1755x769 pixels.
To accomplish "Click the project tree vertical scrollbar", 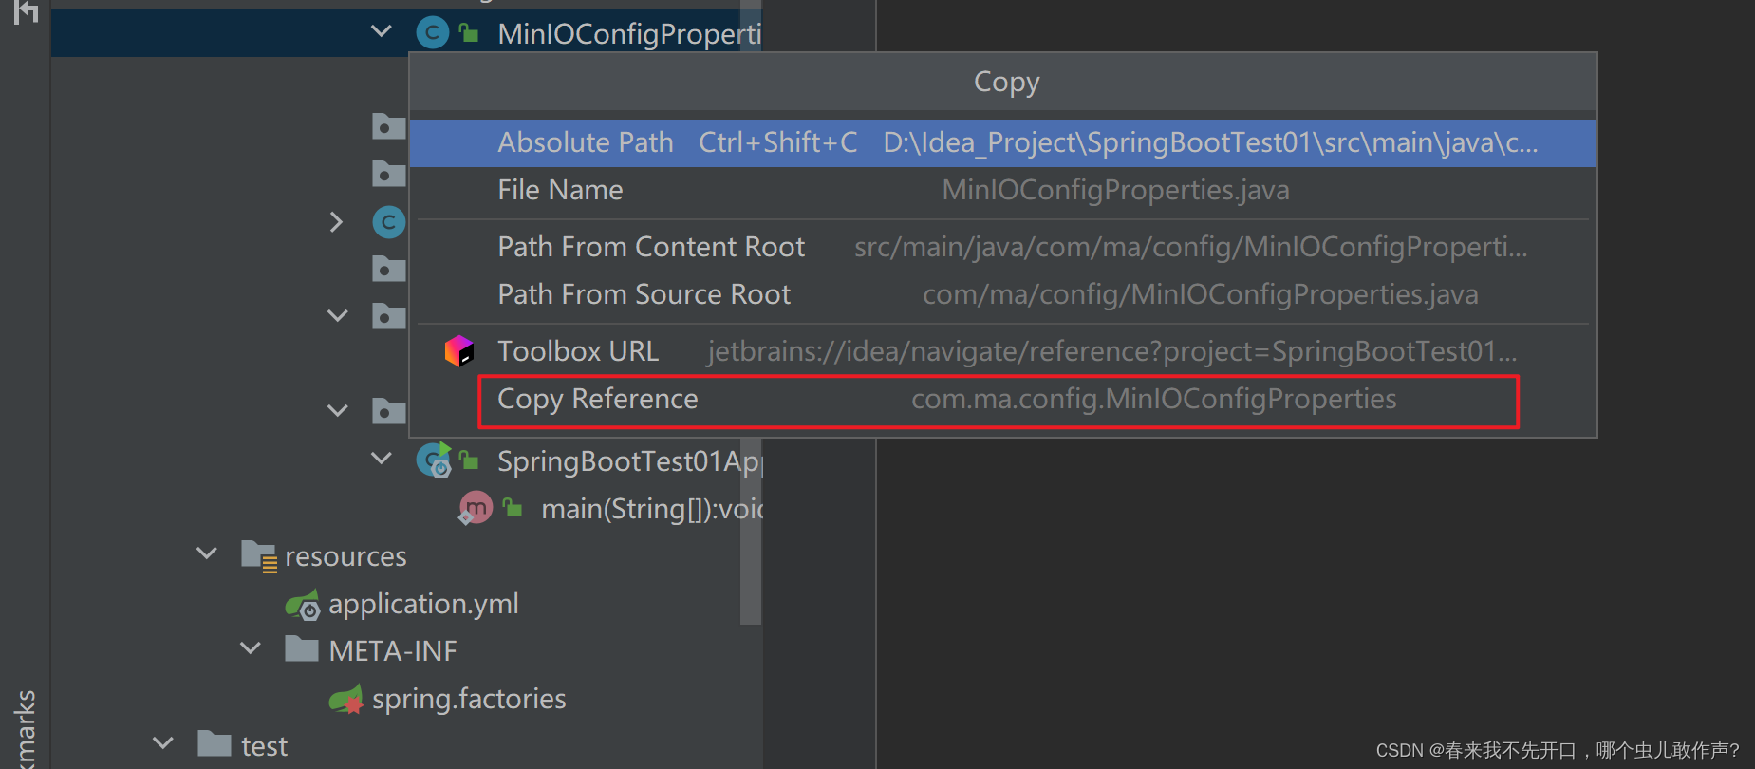I will (x=751, y=532).
